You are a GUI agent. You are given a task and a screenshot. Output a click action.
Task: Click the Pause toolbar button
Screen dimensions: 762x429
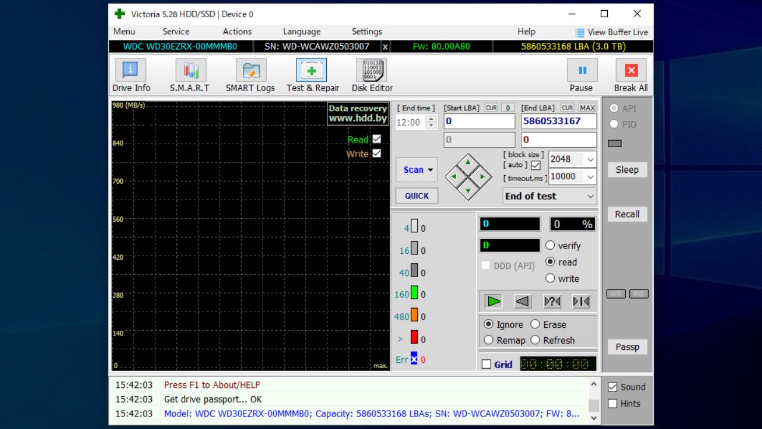click(x=582, y=76)
